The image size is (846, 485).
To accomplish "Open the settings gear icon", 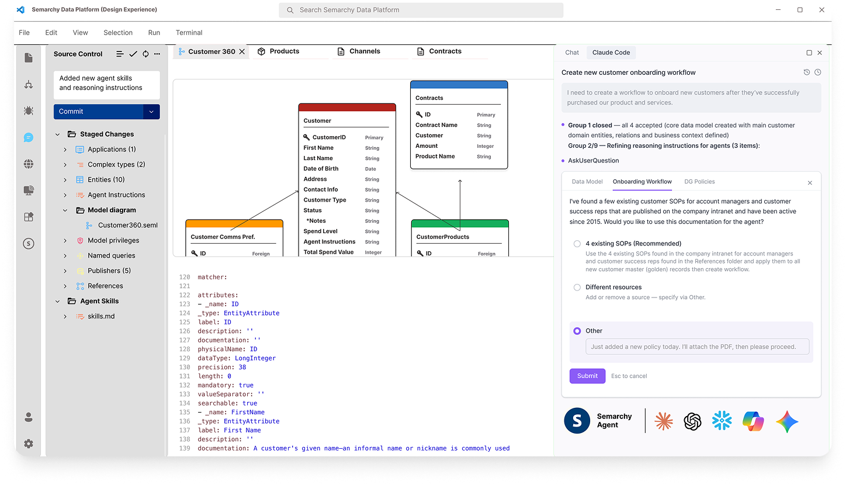I will [x=29, y=444].
